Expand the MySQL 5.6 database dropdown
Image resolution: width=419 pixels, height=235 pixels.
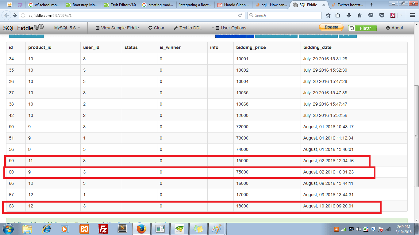coord(67,28)
